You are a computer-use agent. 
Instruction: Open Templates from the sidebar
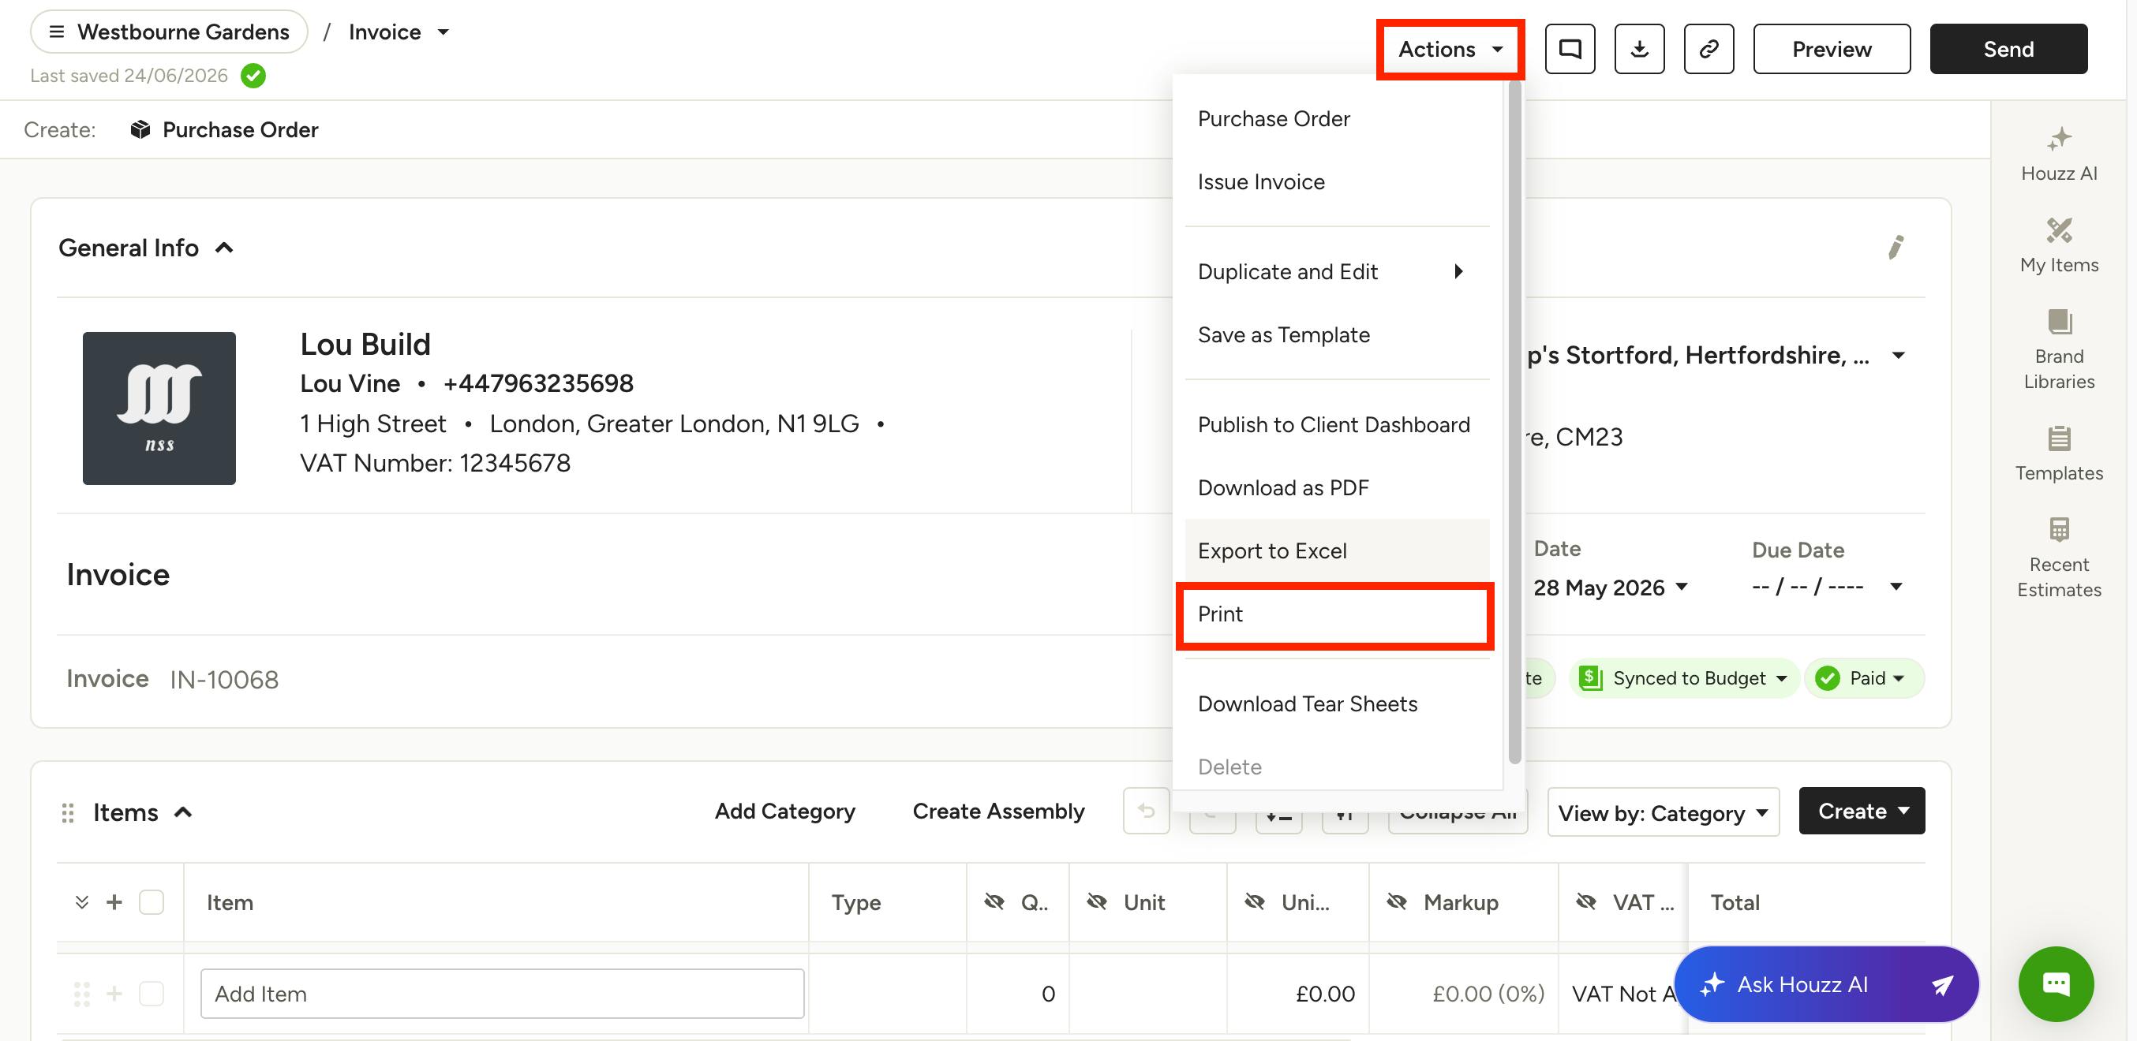(x=2059, y=454)
